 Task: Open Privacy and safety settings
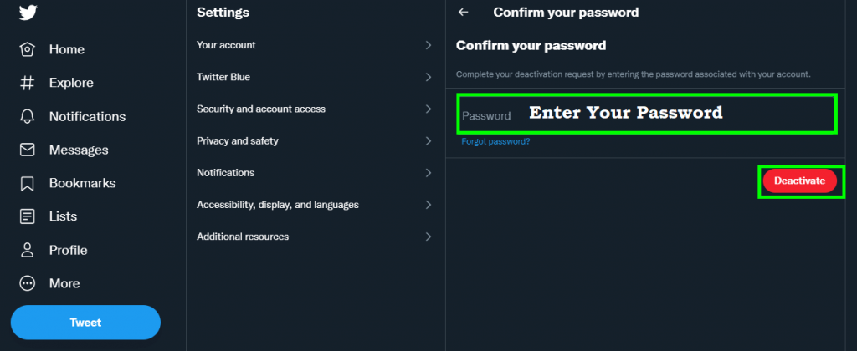238,140
